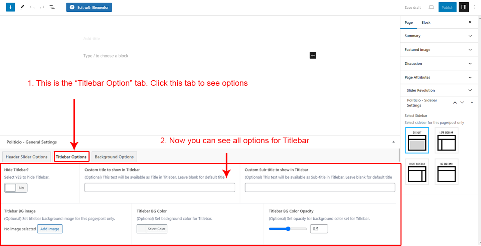Select the Tools pencil icon

click(22, 7)
